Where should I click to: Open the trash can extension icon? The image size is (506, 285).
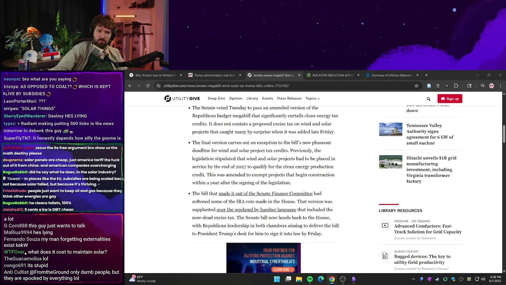[x=438, y=86]
